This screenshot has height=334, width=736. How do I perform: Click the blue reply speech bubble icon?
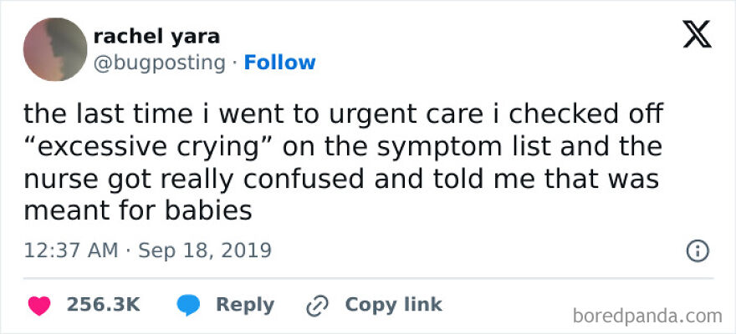[187, 305]
